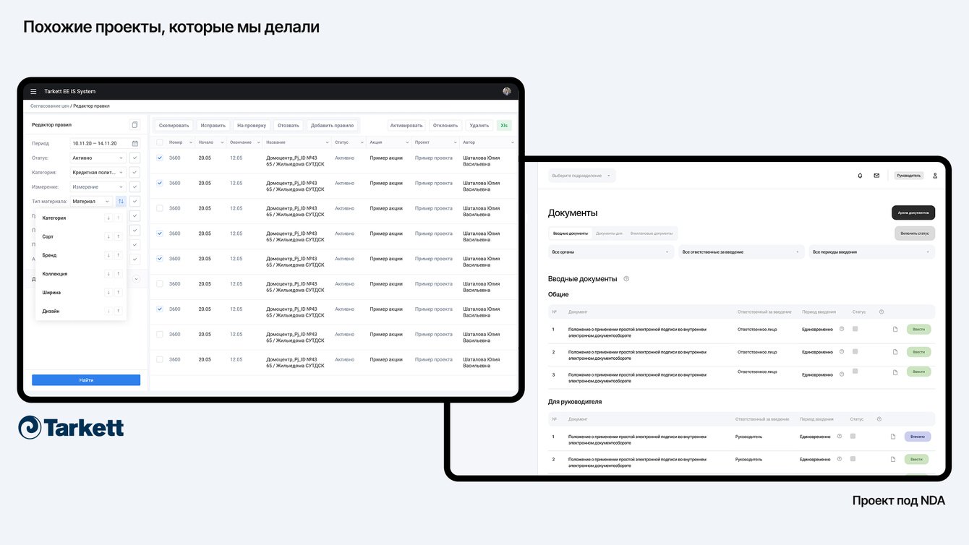
Task: Open the hamburger menu in Tarkett header
Action: pyautogui.click(x=33, y=92)
